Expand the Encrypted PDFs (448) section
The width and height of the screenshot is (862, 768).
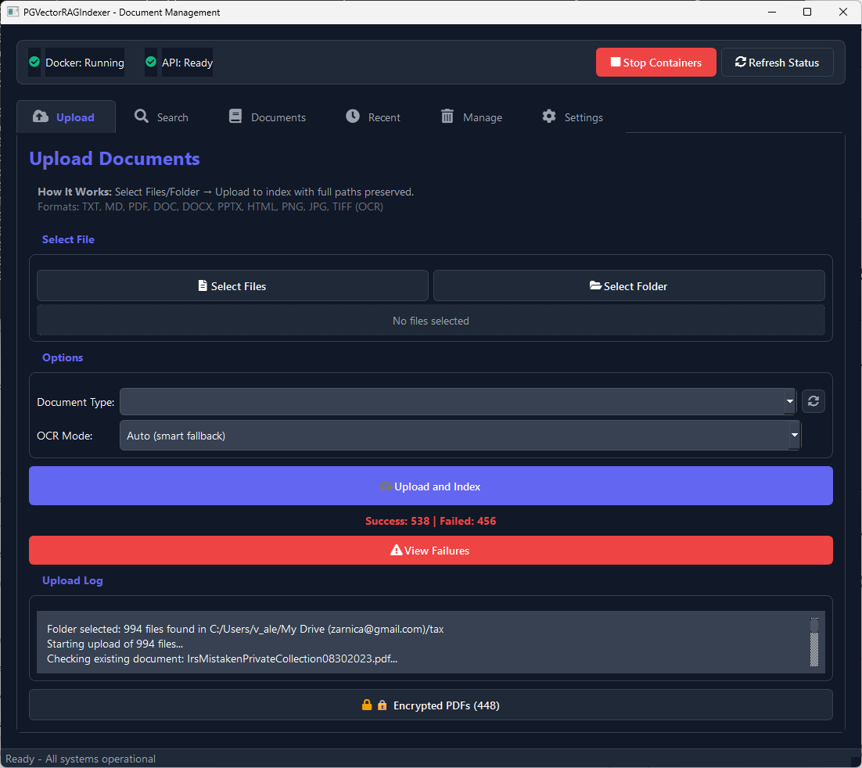pyautogui.click(x=431, y=705)
